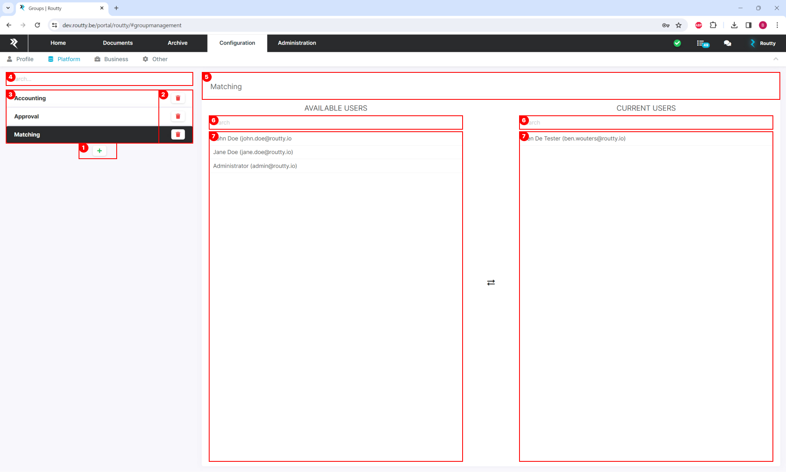Screen dimensions: 786x472
Task: Click trash icon on Matching group row
Action: [x=178, y=135]
